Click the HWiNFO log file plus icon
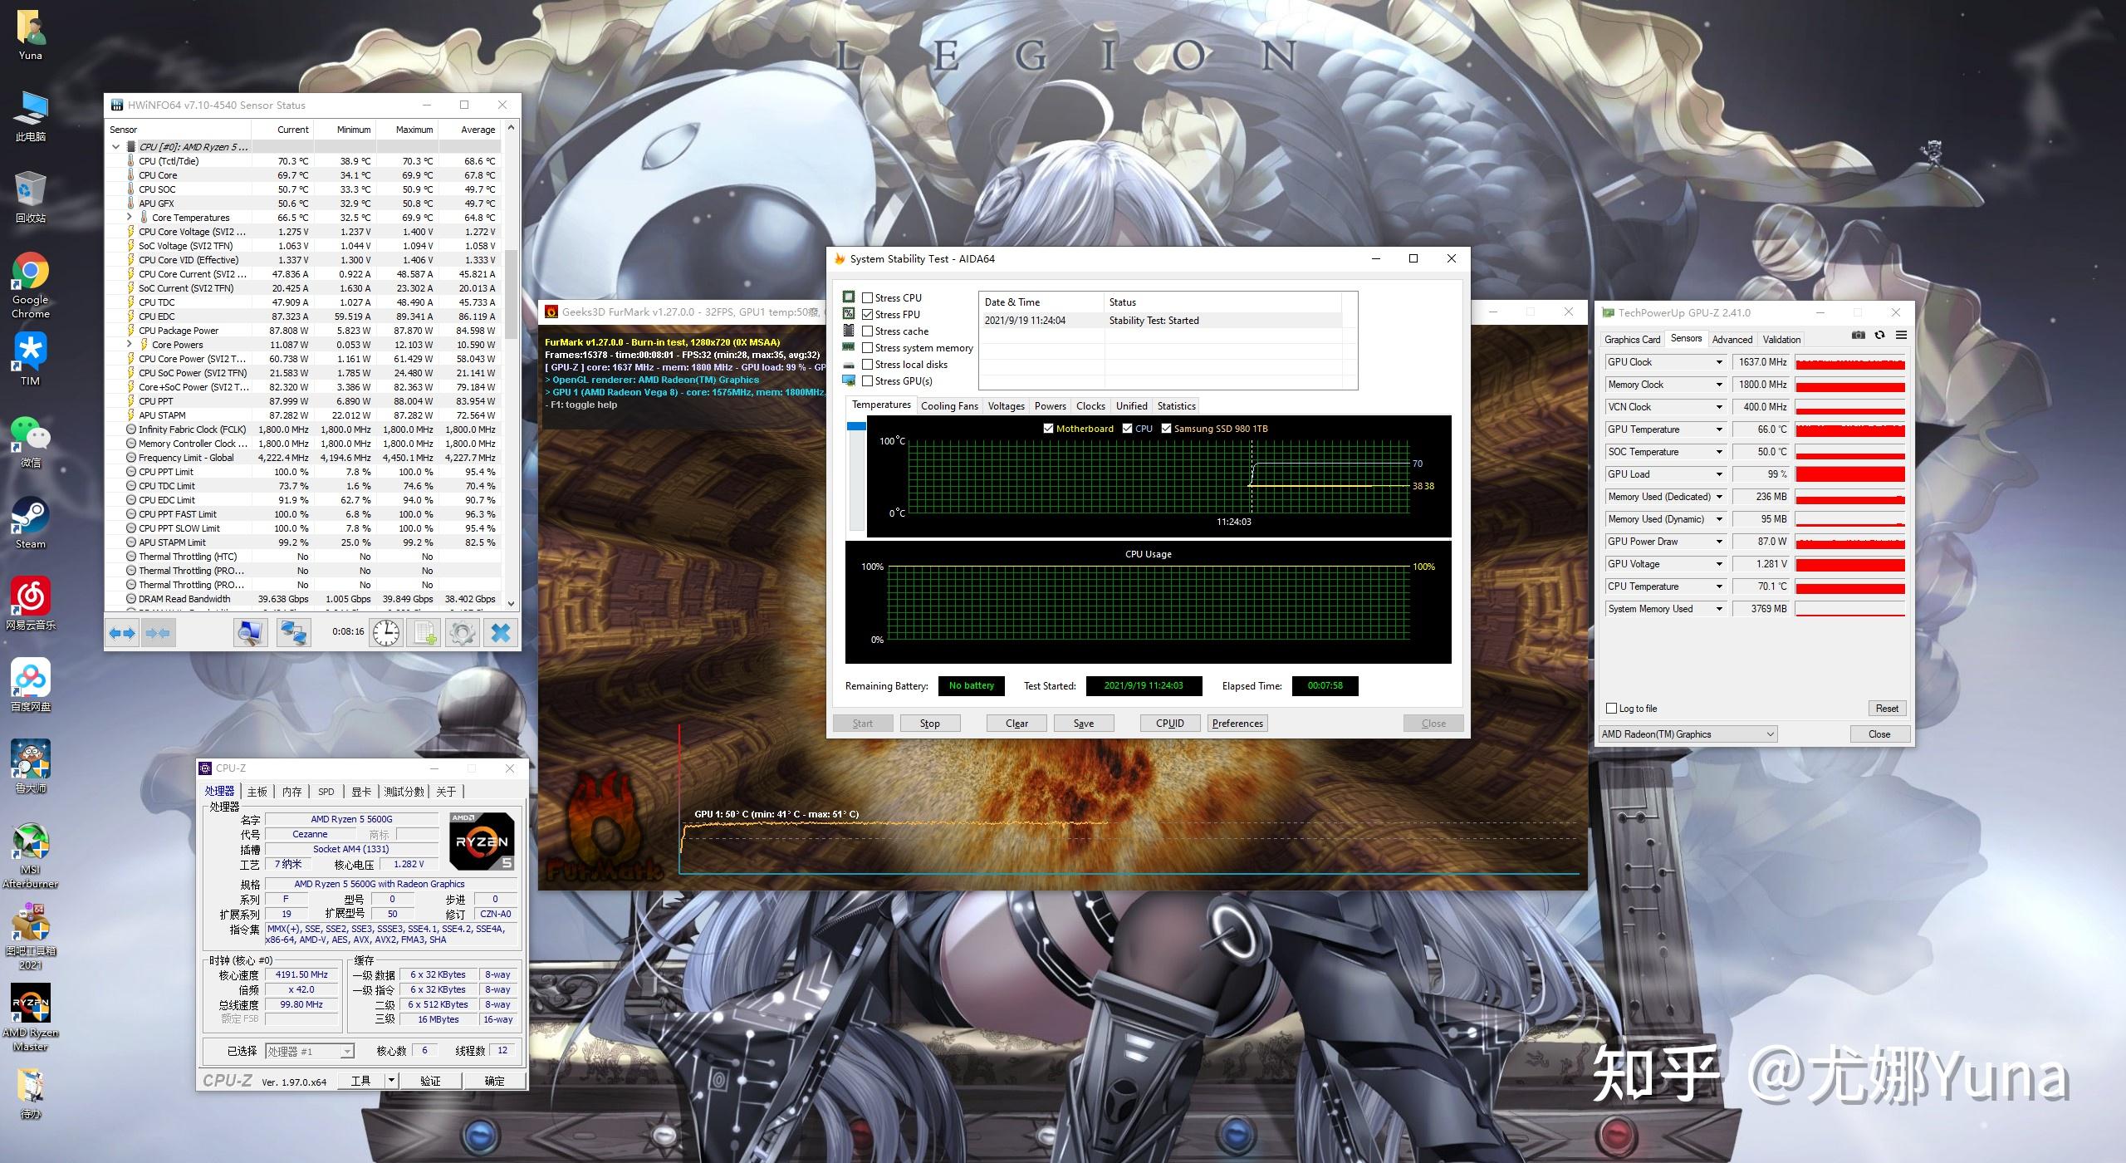 click(425, 633)
